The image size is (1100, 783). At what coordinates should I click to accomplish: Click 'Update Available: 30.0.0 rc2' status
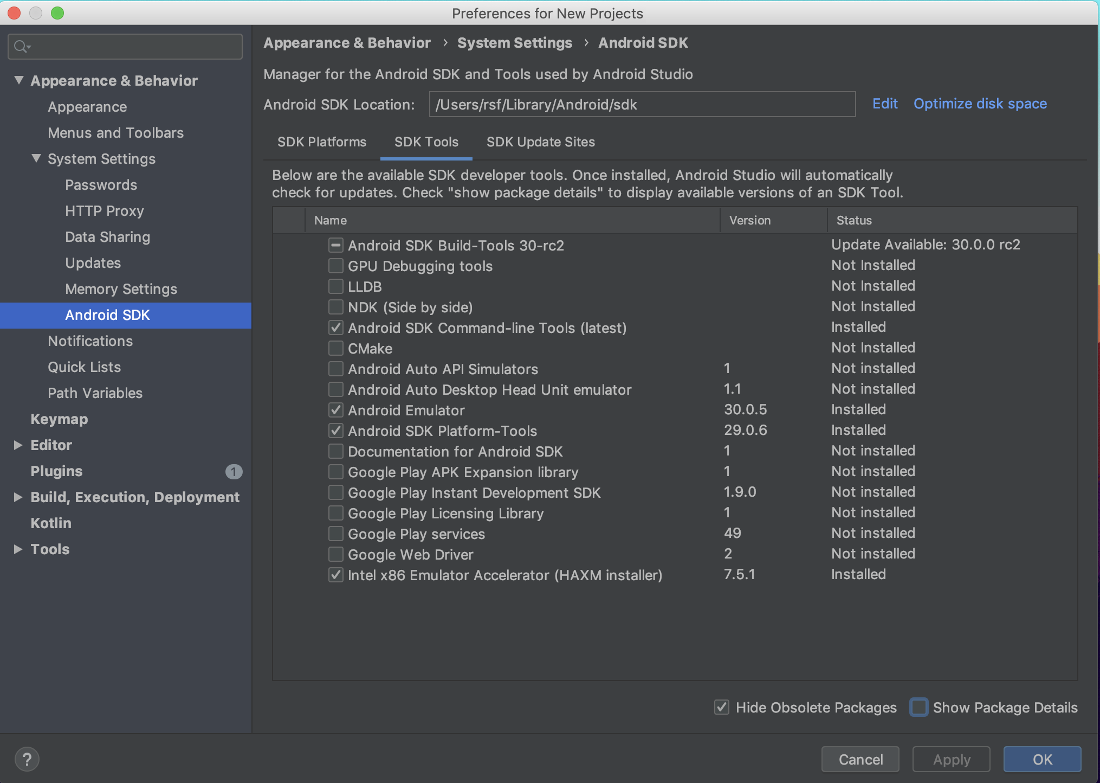pos(926,245)
